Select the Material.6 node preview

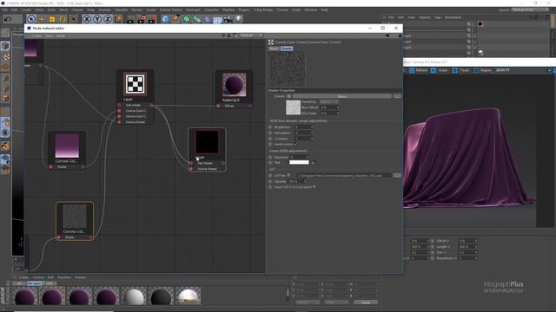(x=234, y=85)
